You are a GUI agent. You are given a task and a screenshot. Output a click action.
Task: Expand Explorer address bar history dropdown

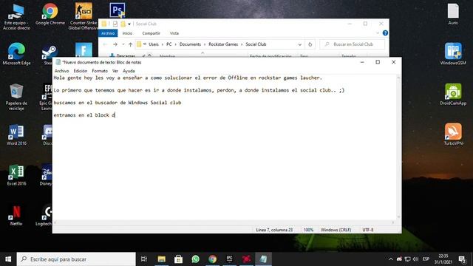click(299, 44)
